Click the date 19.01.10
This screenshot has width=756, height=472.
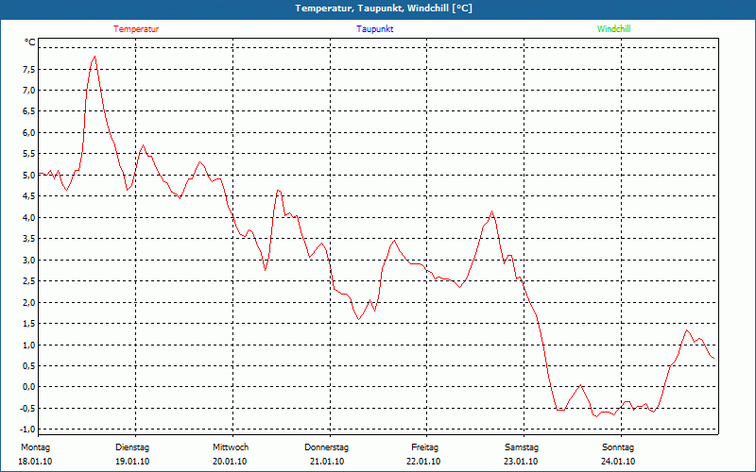132,462
